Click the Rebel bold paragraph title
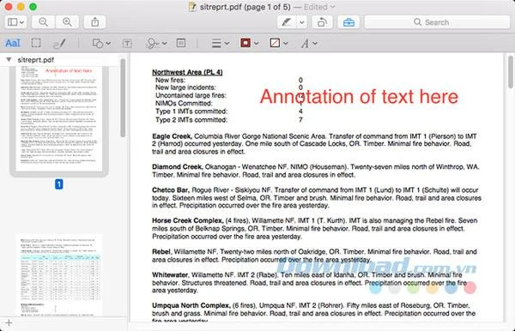 pos(161,251)
